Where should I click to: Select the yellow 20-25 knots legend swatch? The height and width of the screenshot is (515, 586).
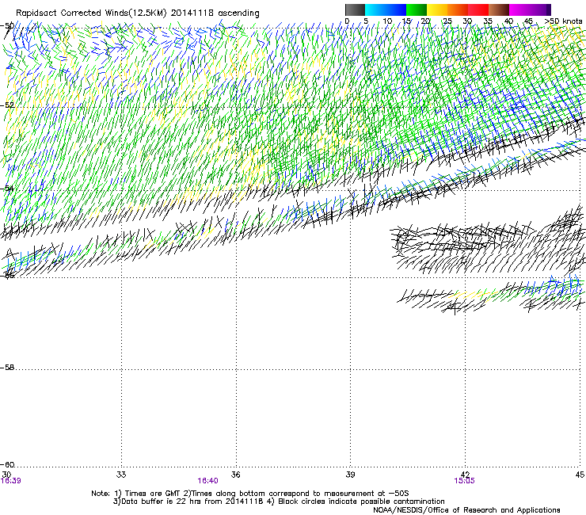[437, 10]
